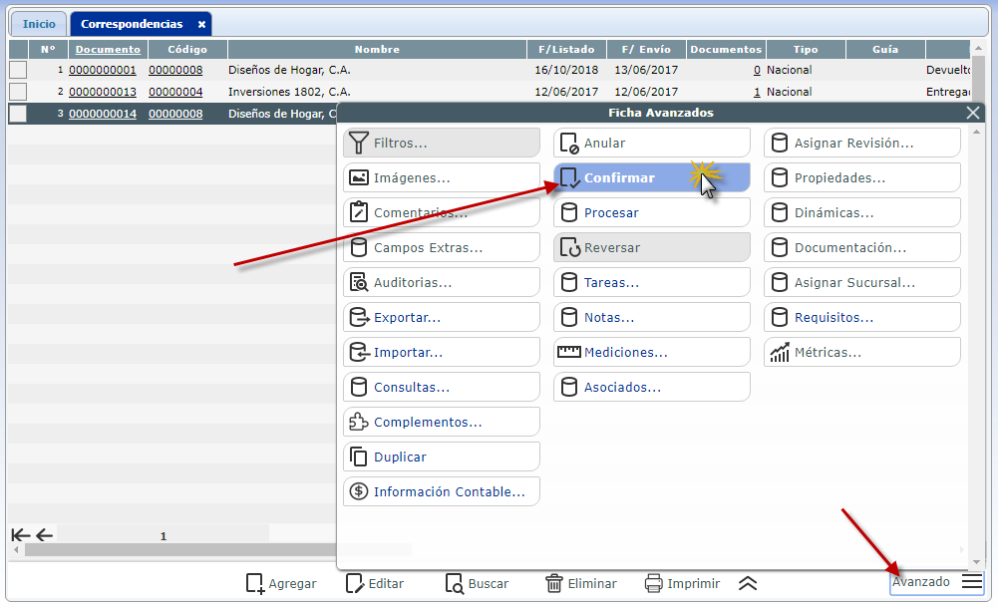Expand the double-chevron up toolbar arrow
The height and width of the screenshot is (608, 998).
click(748, 584)
